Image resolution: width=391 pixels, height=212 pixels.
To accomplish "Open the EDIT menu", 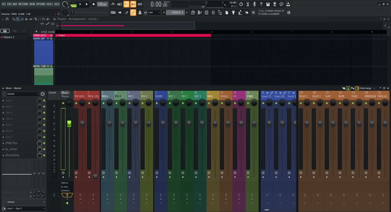I will point(9,4).
